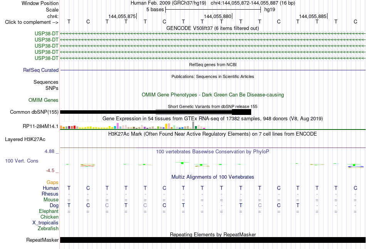Click the -4.5 PhyloP lower limit value
366x249 pixels.
tap(50, 171)
